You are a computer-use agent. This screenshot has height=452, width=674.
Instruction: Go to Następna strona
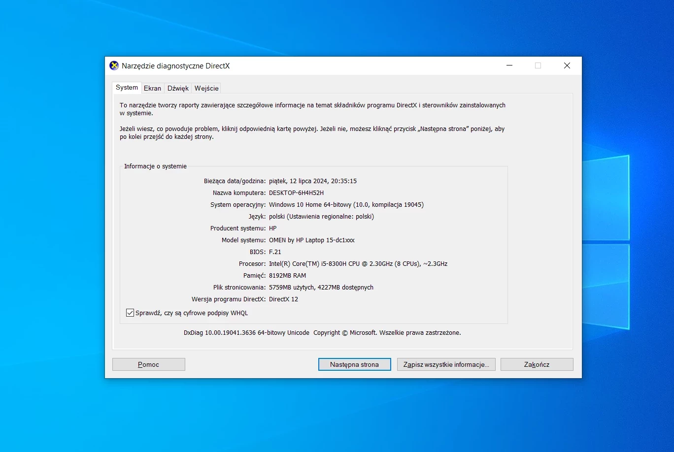pyautogui.click(x=354, y=364)
